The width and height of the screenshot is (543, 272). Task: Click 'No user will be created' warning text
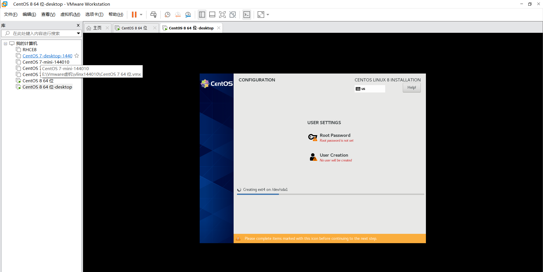point(336,160)
